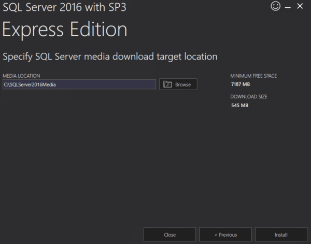Click the 'MINIMUM FREE SPACE' label

click(253, 76)
